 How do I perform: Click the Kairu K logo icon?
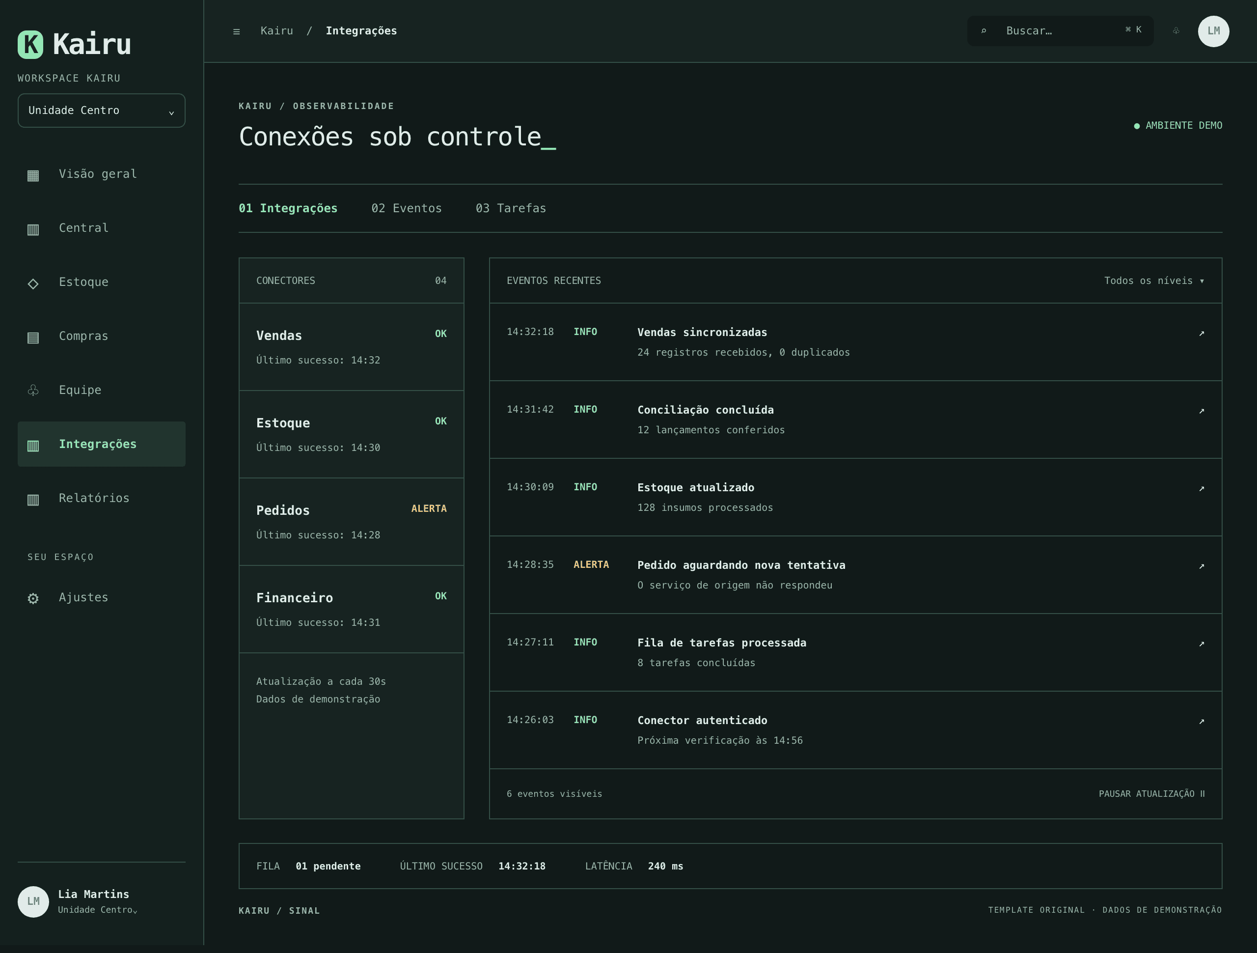[30, 44]
